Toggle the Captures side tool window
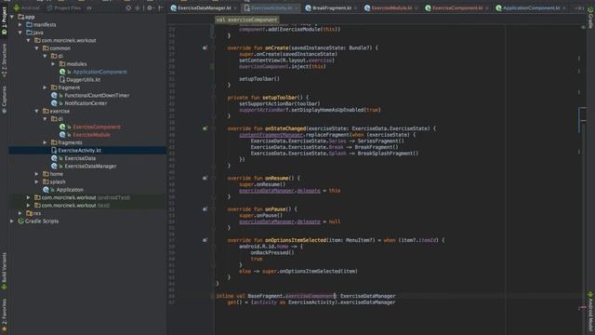 pyautogui.click(x=4, y=100)
